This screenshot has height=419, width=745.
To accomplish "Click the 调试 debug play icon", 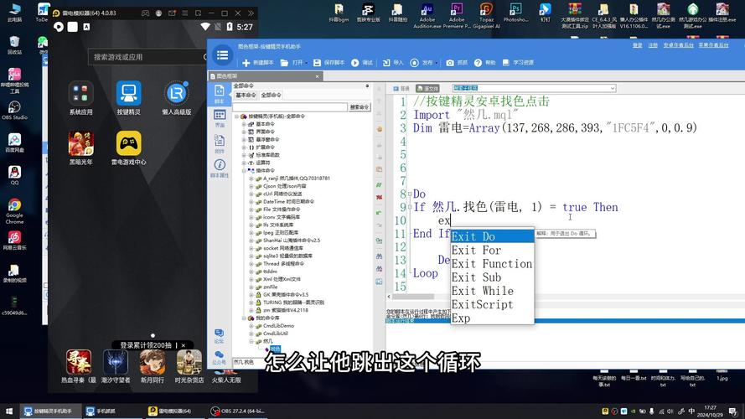I will [355, 63].
